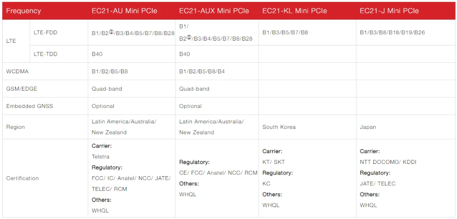Click the LTE-TDD row label
457x219 pixels.
45,54
